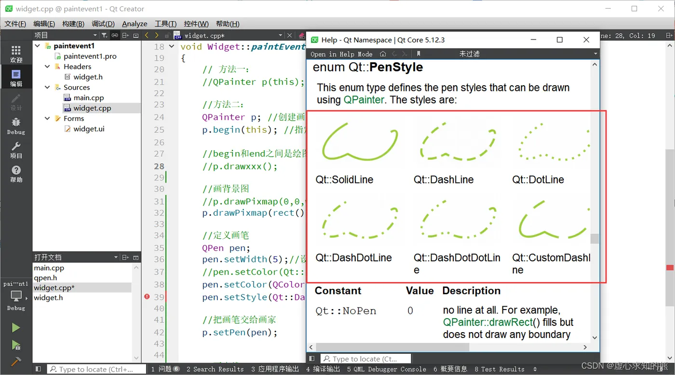Go forward in the Help window

[x=405, y=54]
